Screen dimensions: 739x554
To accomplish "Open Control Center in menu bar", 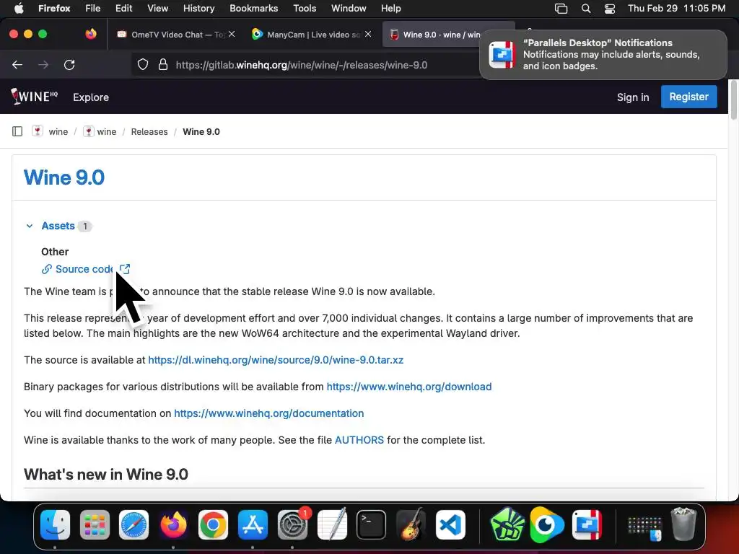I will pyautogui.click(x=609, y=9).
